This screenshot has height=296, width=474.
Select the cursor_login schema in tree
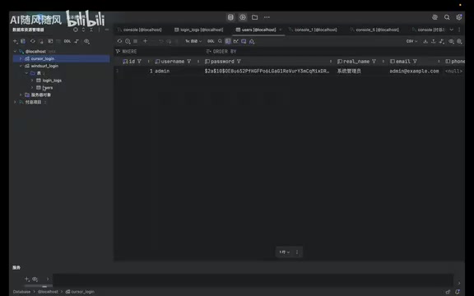43,58
